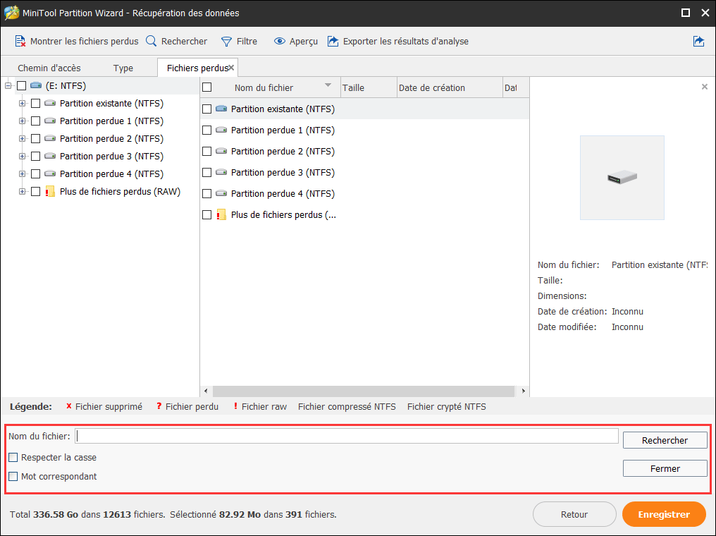Close the Fichiers perdus tab
The image size is (716, 536).
[231, 68]
